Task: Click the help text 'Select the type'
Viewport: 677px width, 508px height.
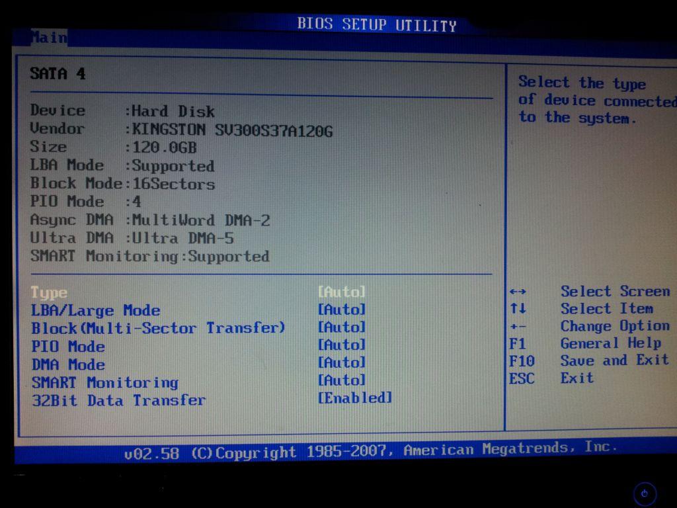Action: tap(582, 83)
